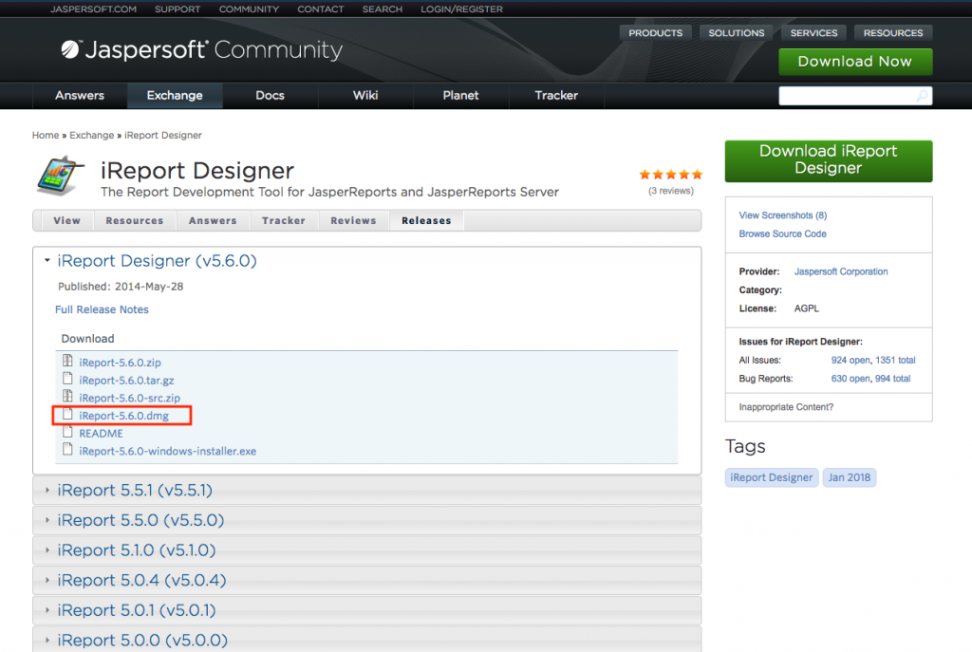Viewport: 972px width, 652px height.
Task: Click the iReport Designer application logo icon
Action: pos(60,175)
